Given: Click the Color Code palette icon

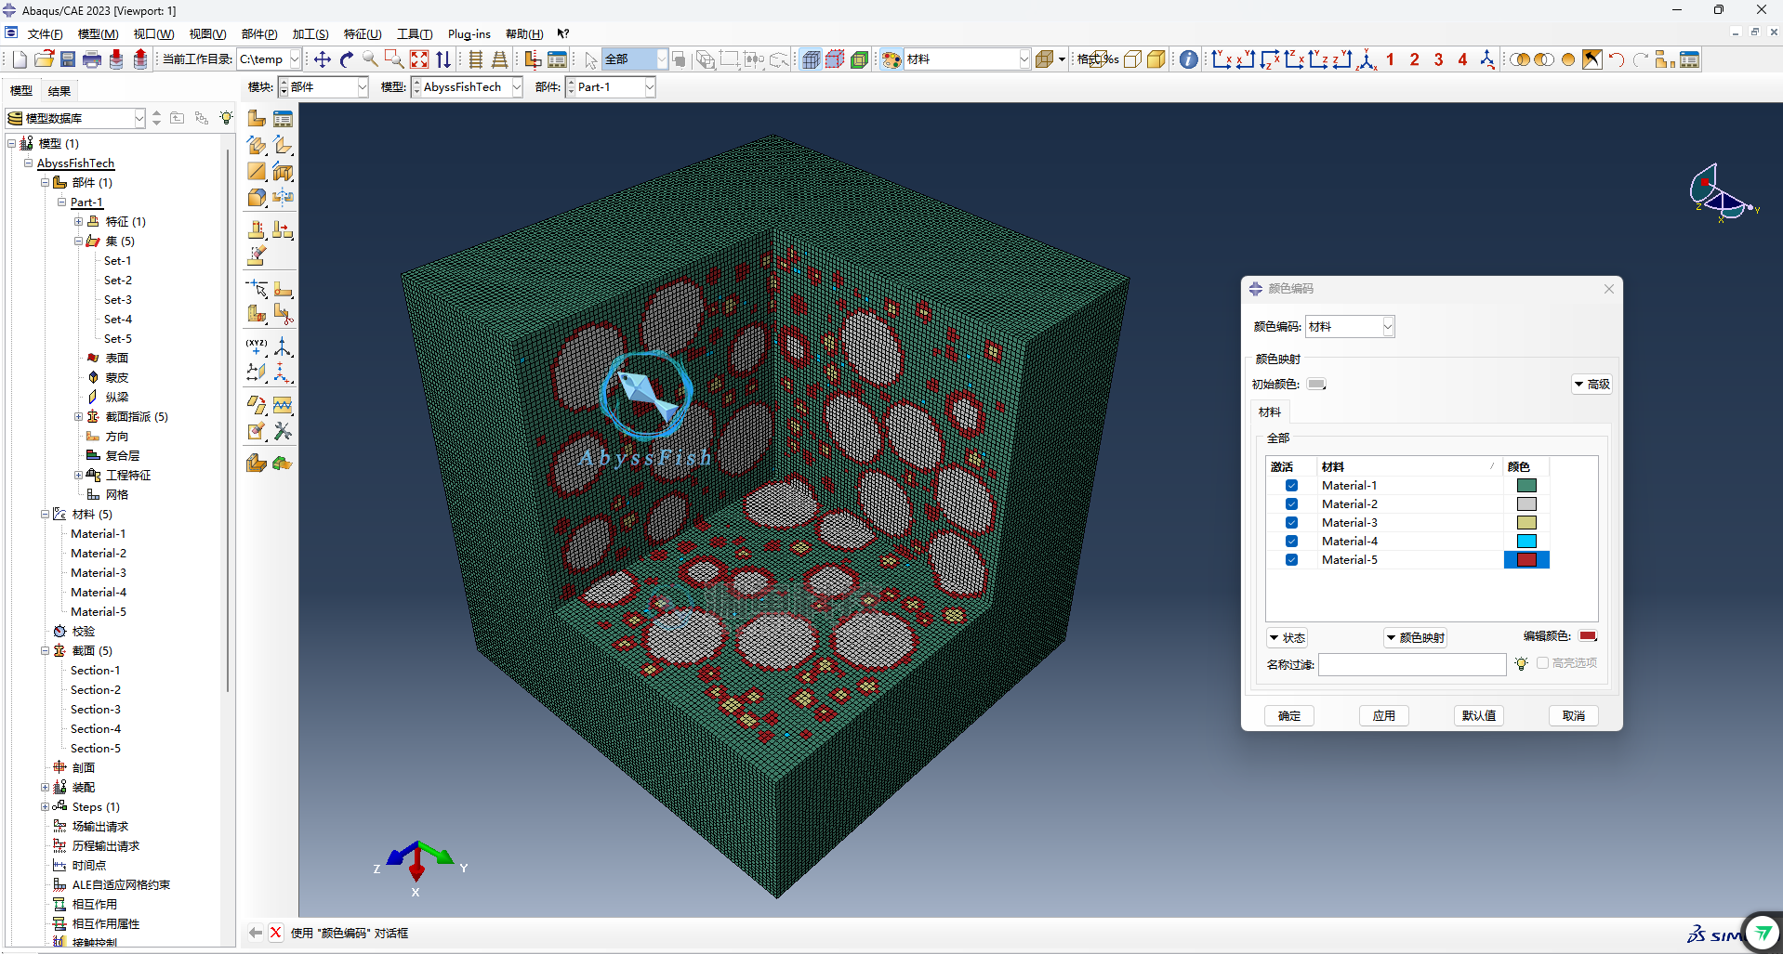Looking at the screenshot, I should 891,59.
